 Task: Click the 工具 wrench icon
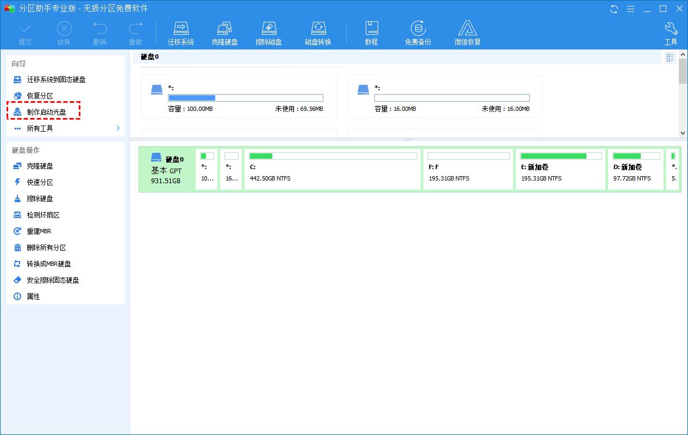[x=671, y=32]
